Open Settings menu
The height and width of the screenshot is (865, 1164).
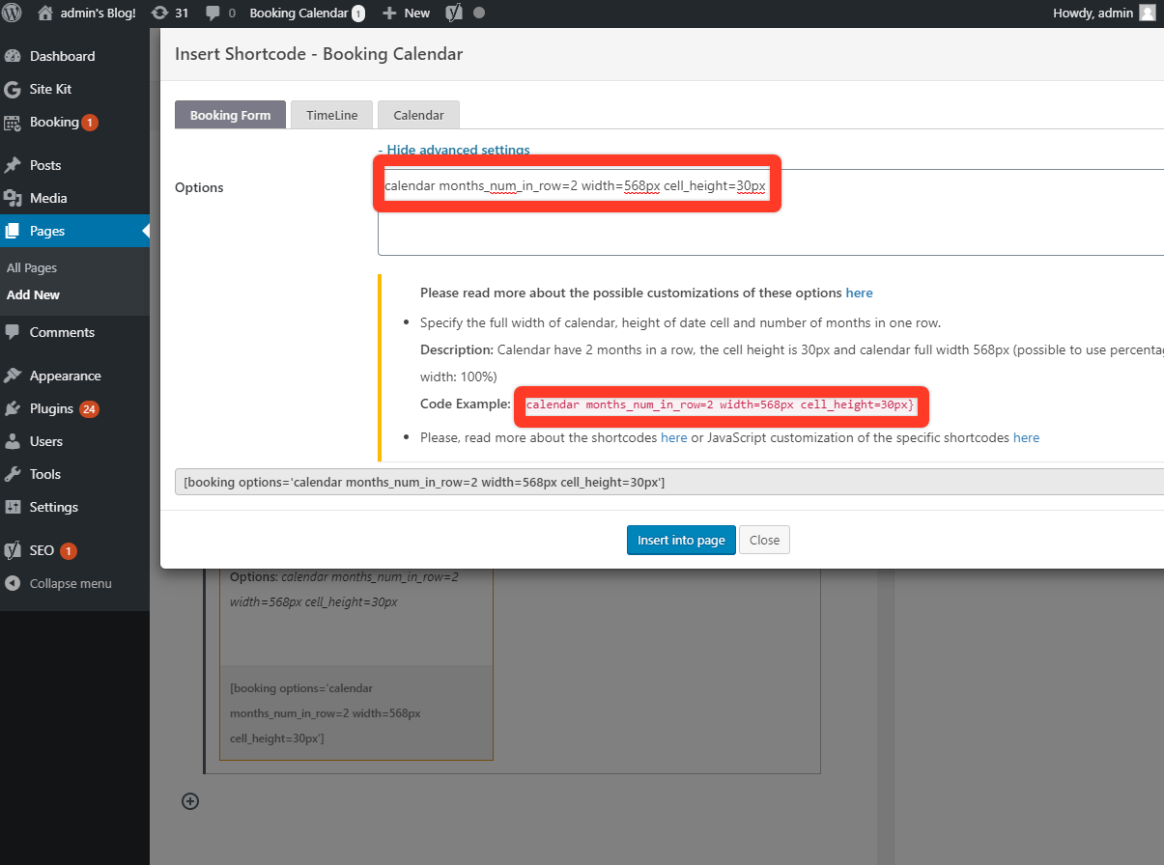74,507
